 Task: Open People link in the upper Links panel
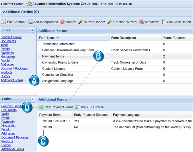[x=5, y=61]
